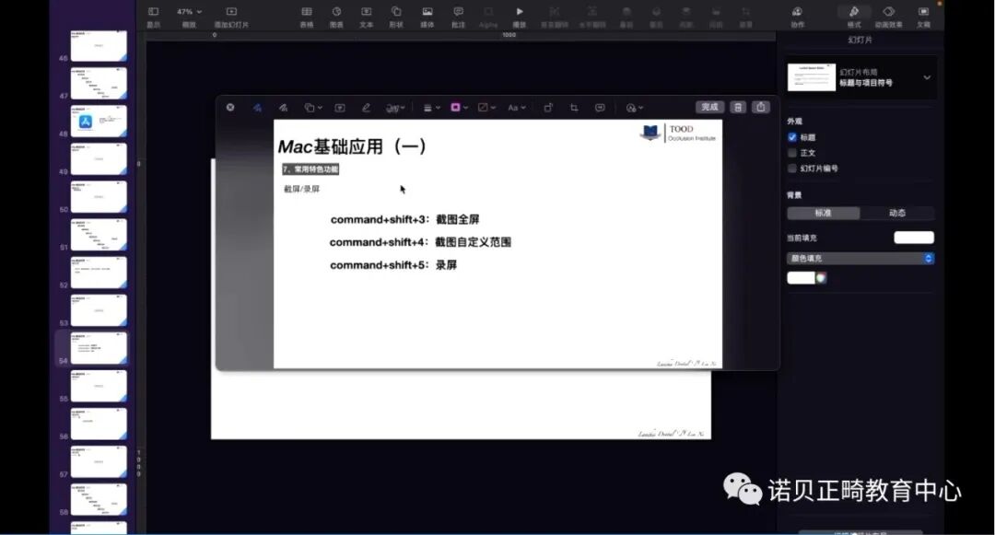Select the Sketch pen markup tool

257,108
